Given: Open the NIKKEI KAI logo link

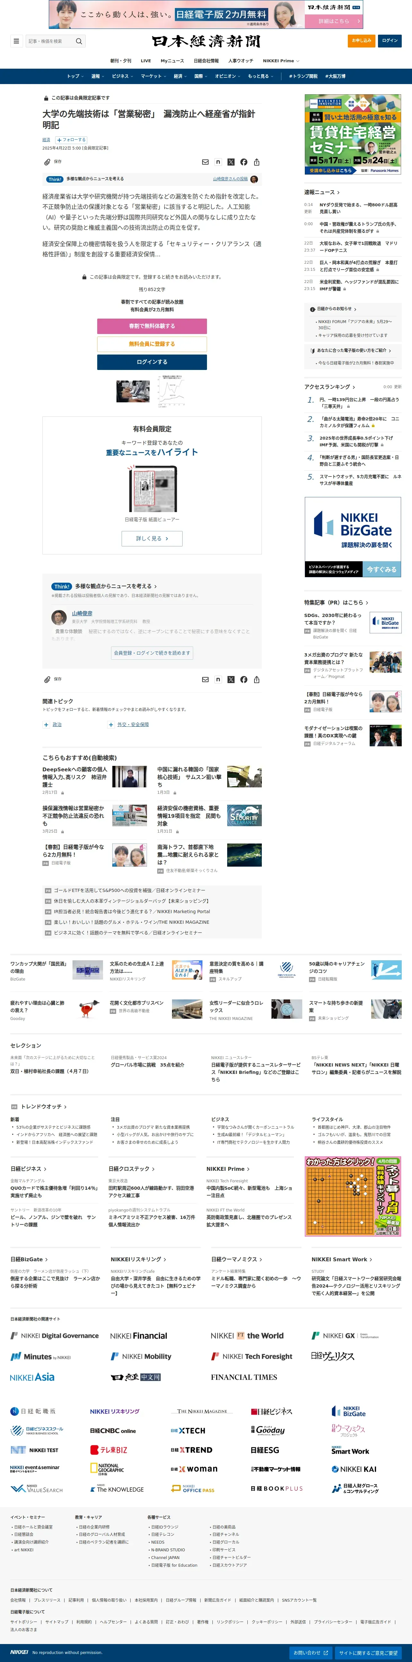Looking at the screenshot, I should [x=353, y=1469].
